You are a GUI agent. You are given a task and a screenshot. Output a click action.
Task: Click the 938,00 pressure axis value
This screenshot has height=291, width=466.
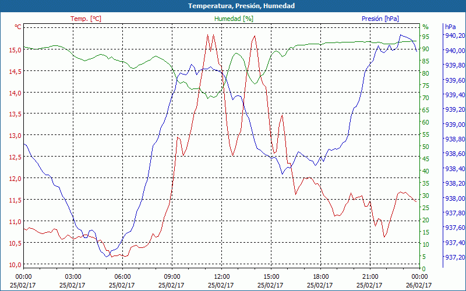tap(454, 198)
